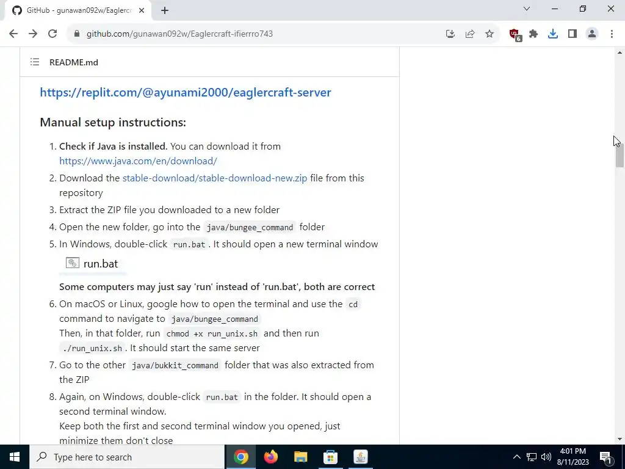625x469 pixels.
Task: Click the java/bukkit_command code text
Action: pyautogui.click(x=175, y=366)
